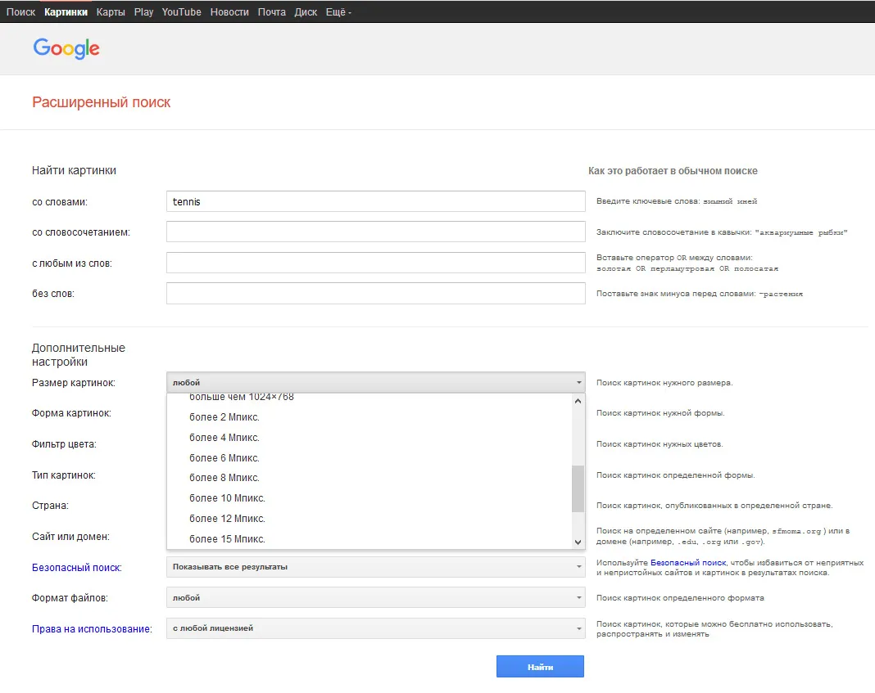Click the 'Безопасный поиск:' label link

click(x=77, y=568)
